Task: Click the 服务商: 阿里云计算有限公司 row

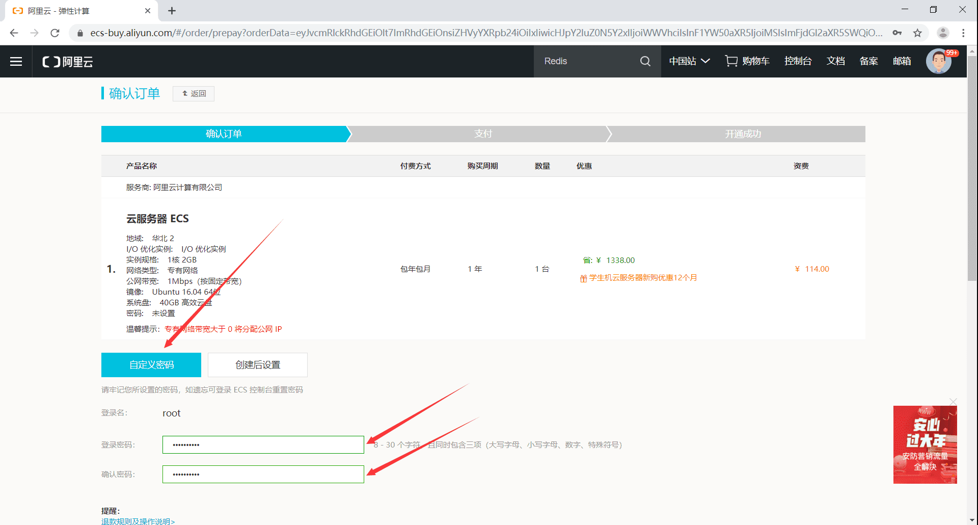Action: pyautogui.click(x=483, y=188)
